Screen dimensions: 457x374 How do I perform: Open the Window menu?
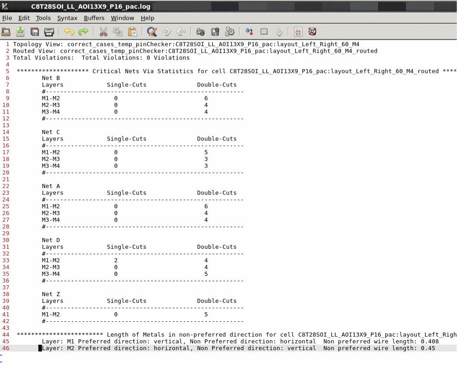point(122,18)
